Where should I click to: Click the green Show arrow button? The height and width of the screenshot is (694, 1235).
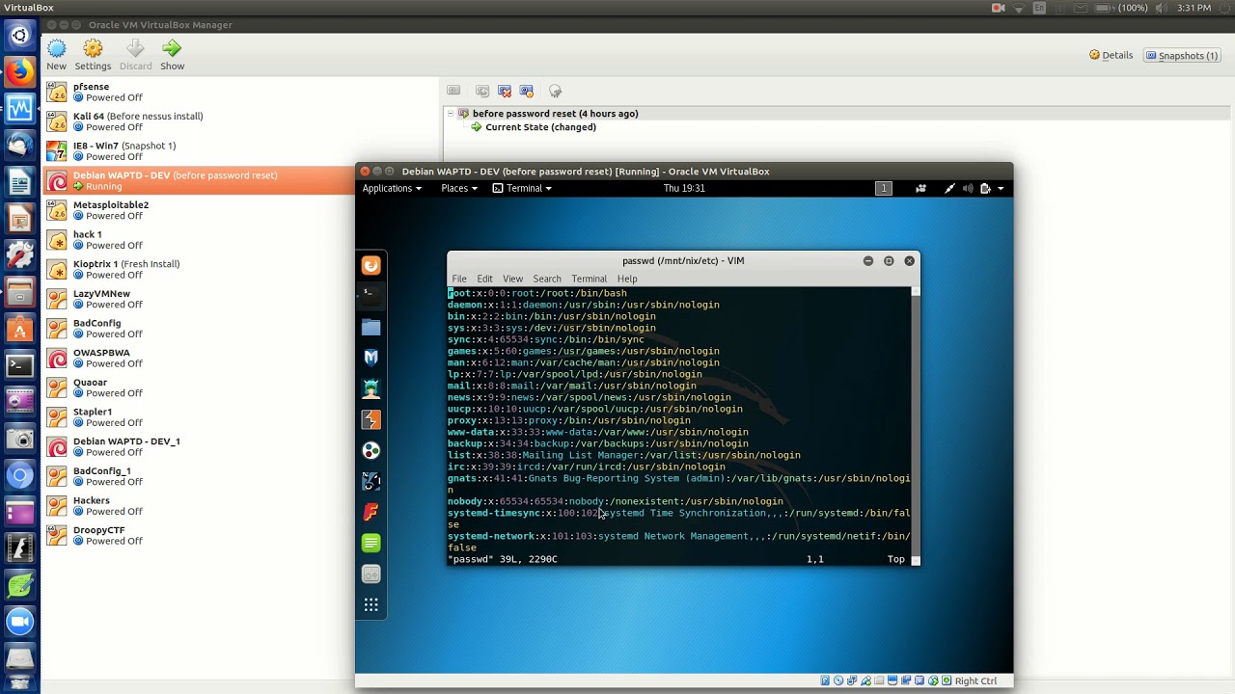(172, 55)
